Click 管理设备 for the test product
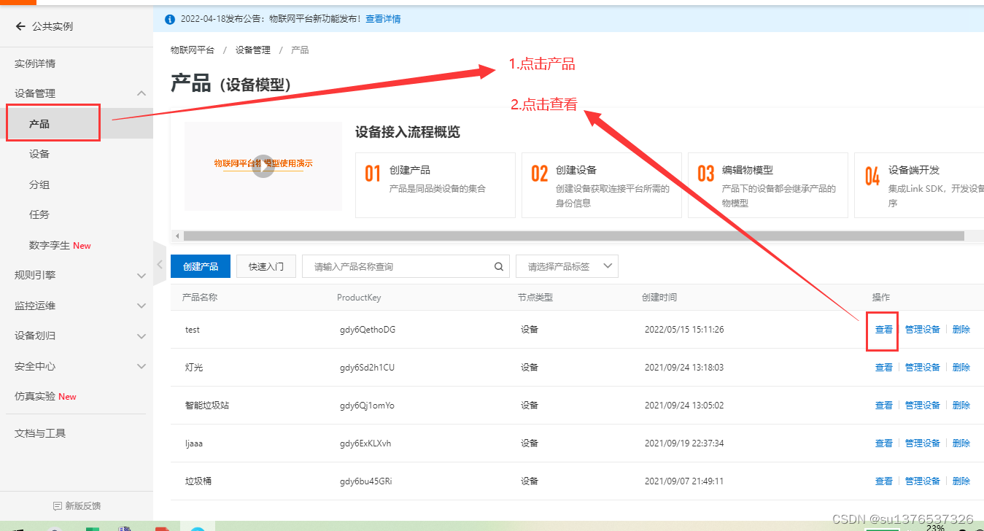The height and width of the screenshot is (531, 984). pos(923,330)
